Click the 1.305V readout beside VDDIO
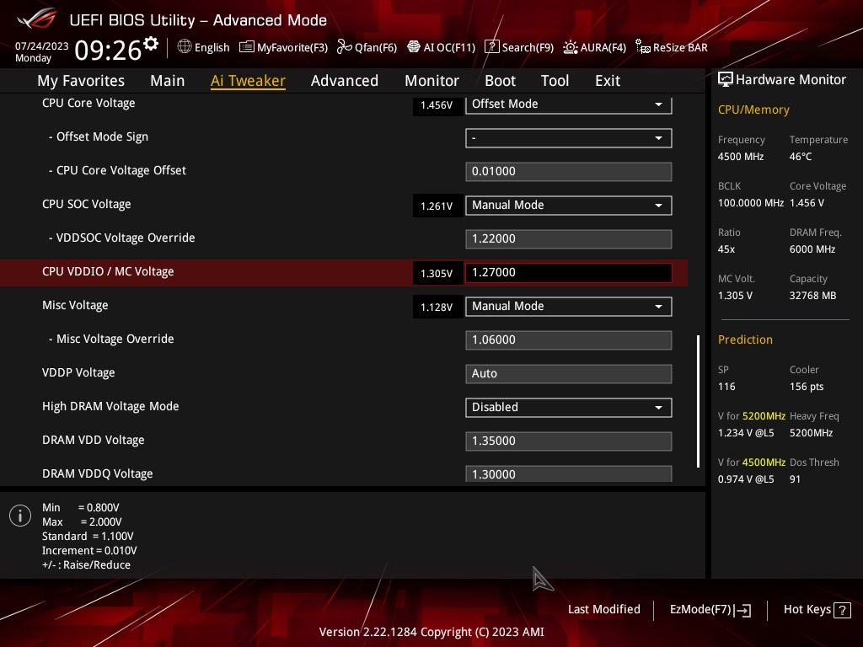 tap(437, 274)
